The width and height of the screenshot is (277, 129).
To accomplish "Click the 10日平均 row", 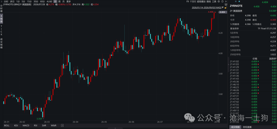I will tap(253, 37).
